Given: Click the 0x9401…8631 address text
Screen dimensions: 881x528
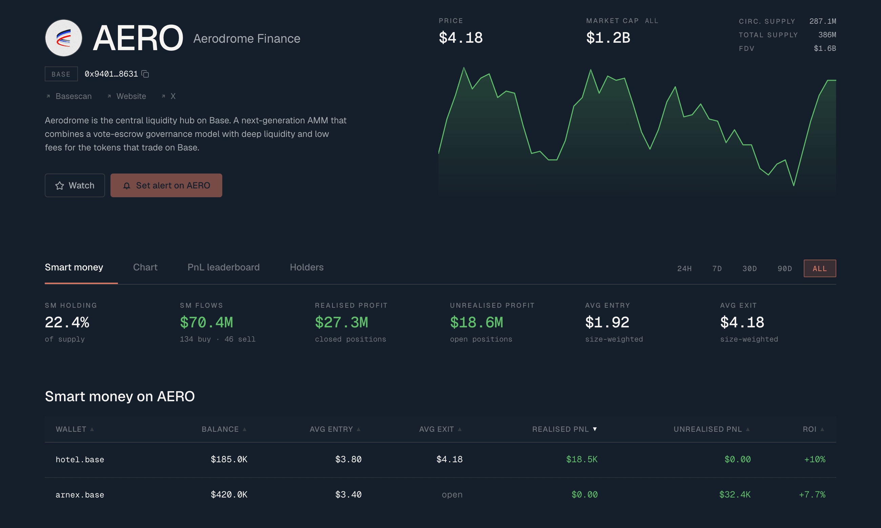Looking at the screenshot, I should pos(111,74).
